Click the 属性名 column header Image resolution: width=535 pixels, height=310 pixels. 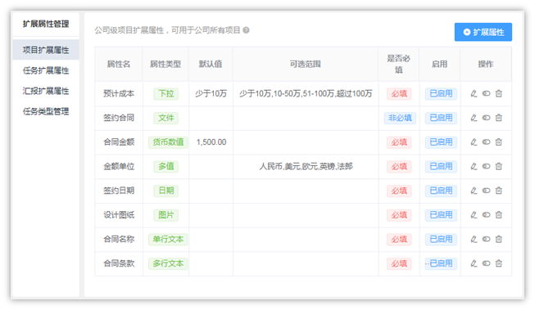point(119,64)
